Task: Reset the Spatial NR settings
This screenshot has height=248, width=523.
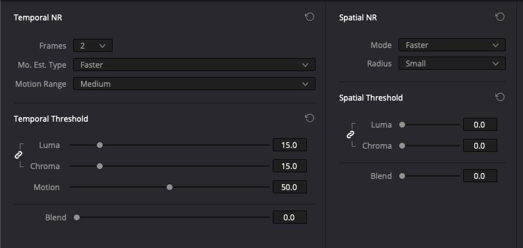Action: 500,17
